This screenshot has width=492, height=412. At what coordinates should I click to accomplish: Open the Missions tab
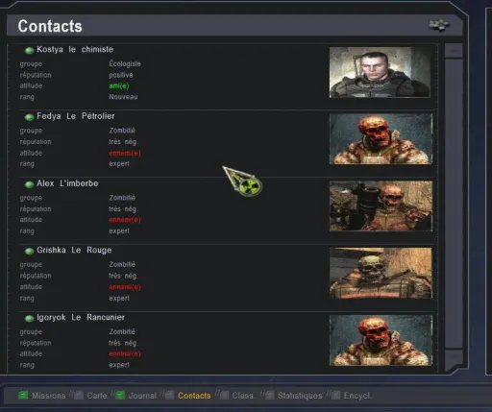point(49,396)
